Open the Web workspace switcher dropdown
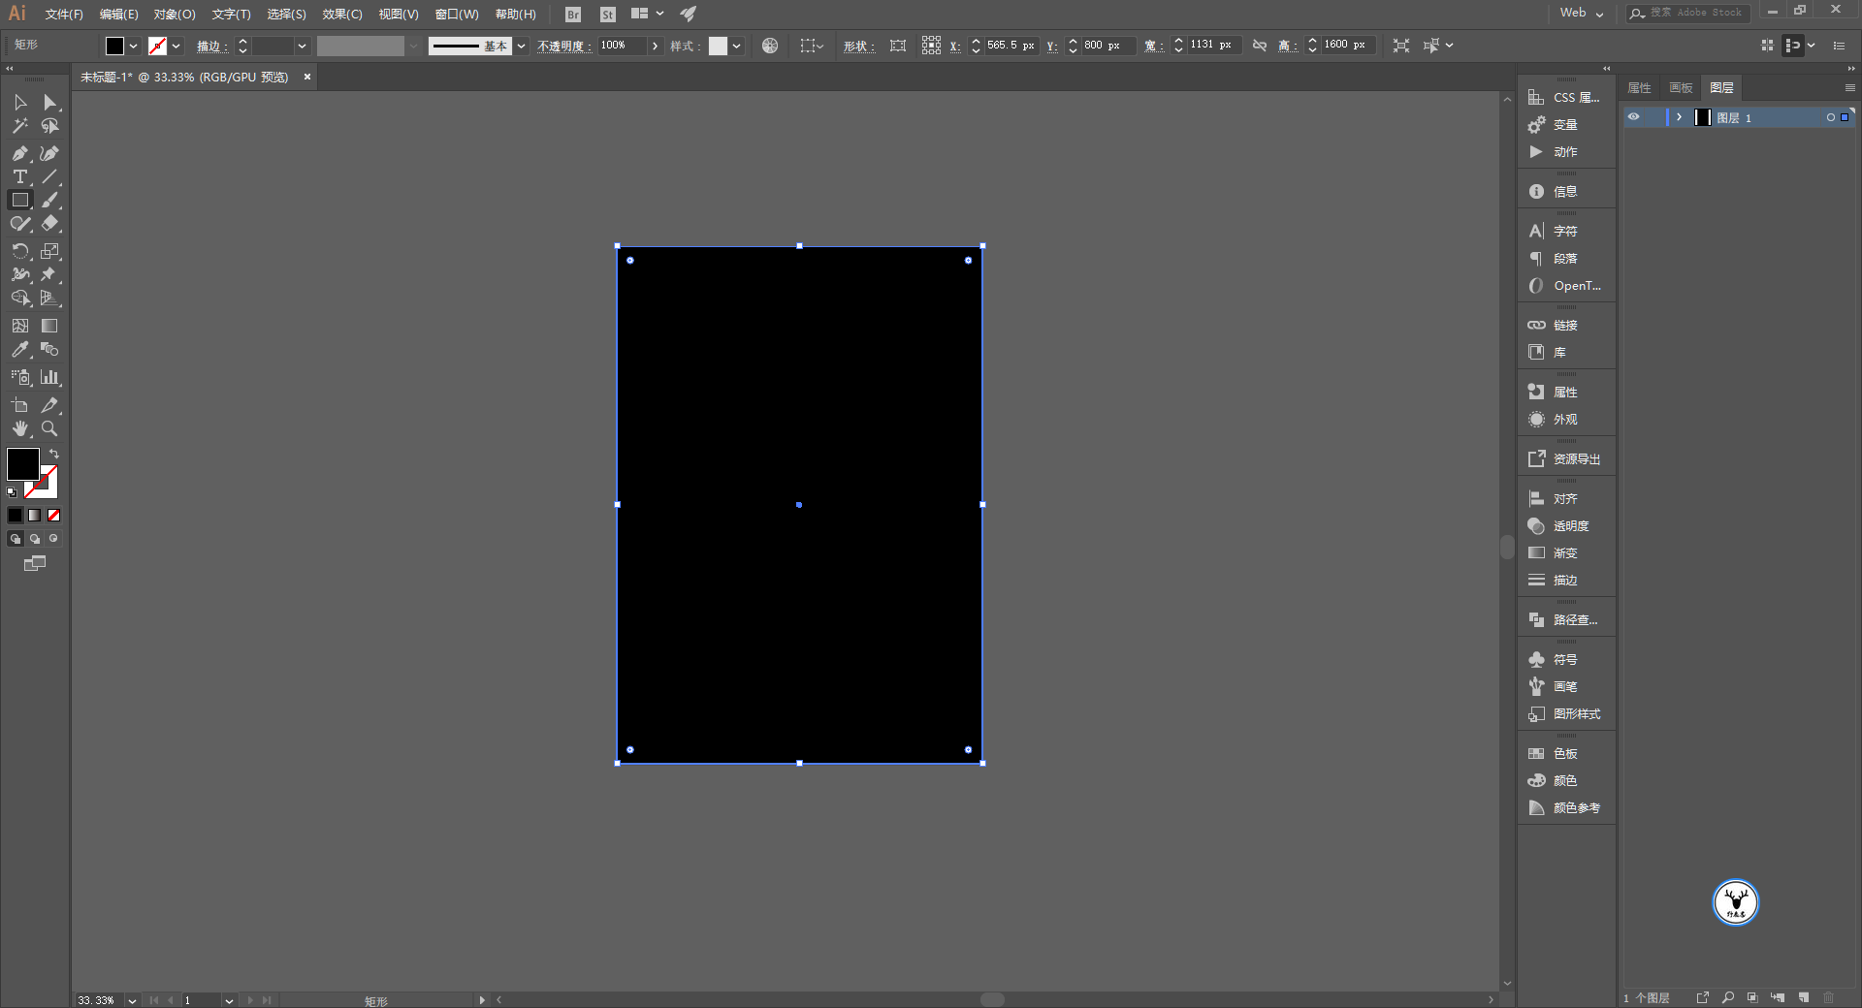The height and width of the screenshot is (1008, 1862). tap(1582, 13)
